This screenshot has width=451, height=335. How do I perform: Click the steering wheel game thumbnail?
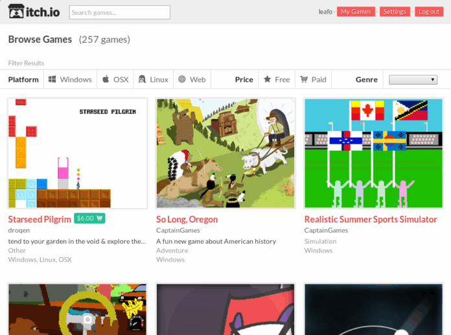click(x=77, y=309)
